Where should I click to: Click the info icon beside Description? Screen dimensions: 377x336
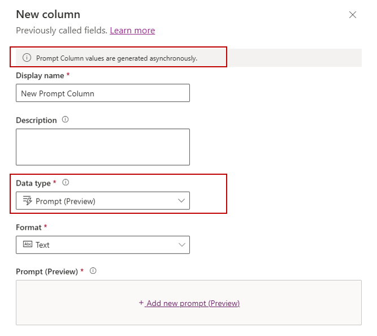point(66,120)
